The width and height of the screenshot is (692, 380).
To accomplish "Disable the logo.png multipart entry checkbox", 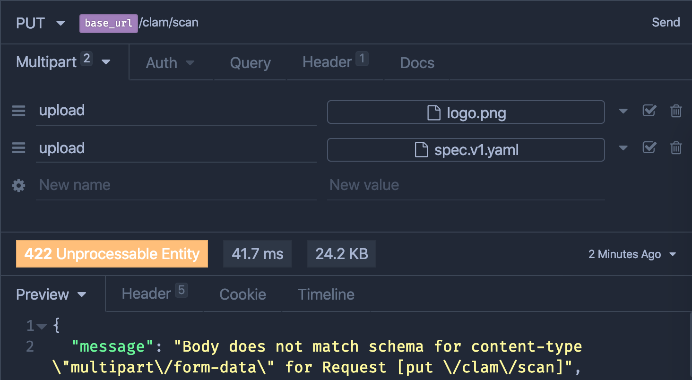I will 649,111.
